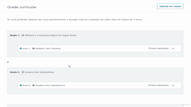Click Seção 1 title Alfabeto e a estrutura básica

[x=50, y=35]
